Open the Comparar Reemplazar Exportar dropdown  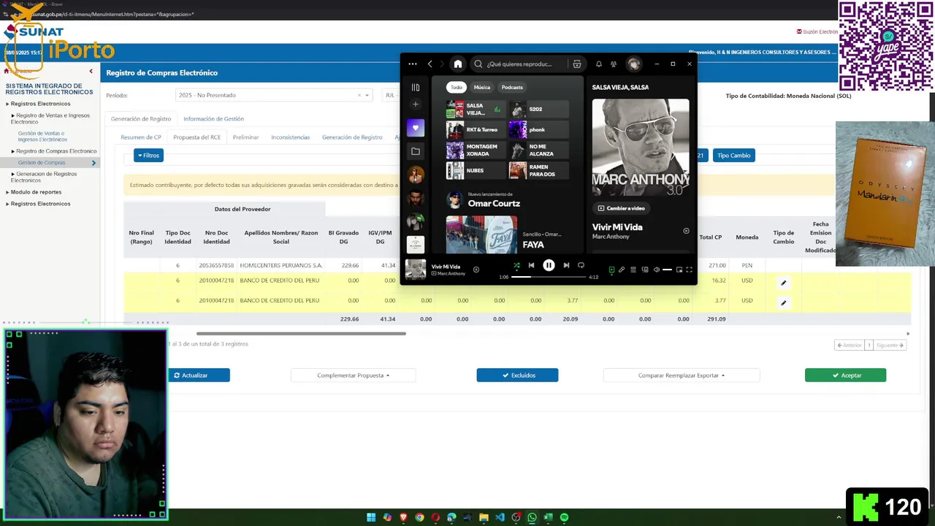click(682, 376)
